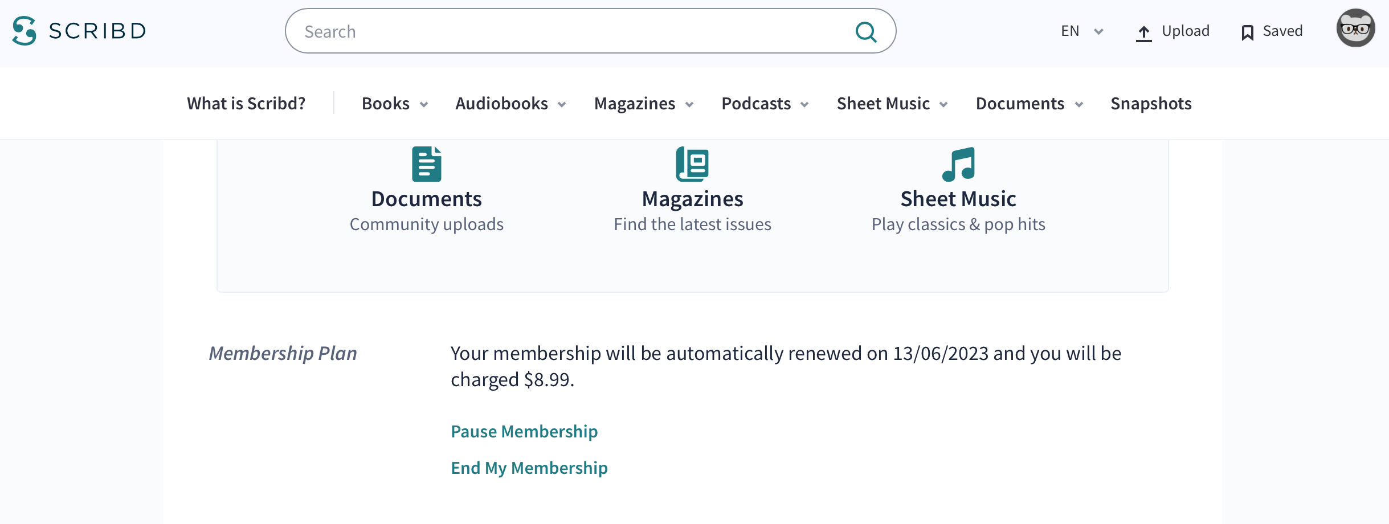This screenshot has height=524, width=1389.
Task: Click the End My Membership link
Action: pos(529,468)
